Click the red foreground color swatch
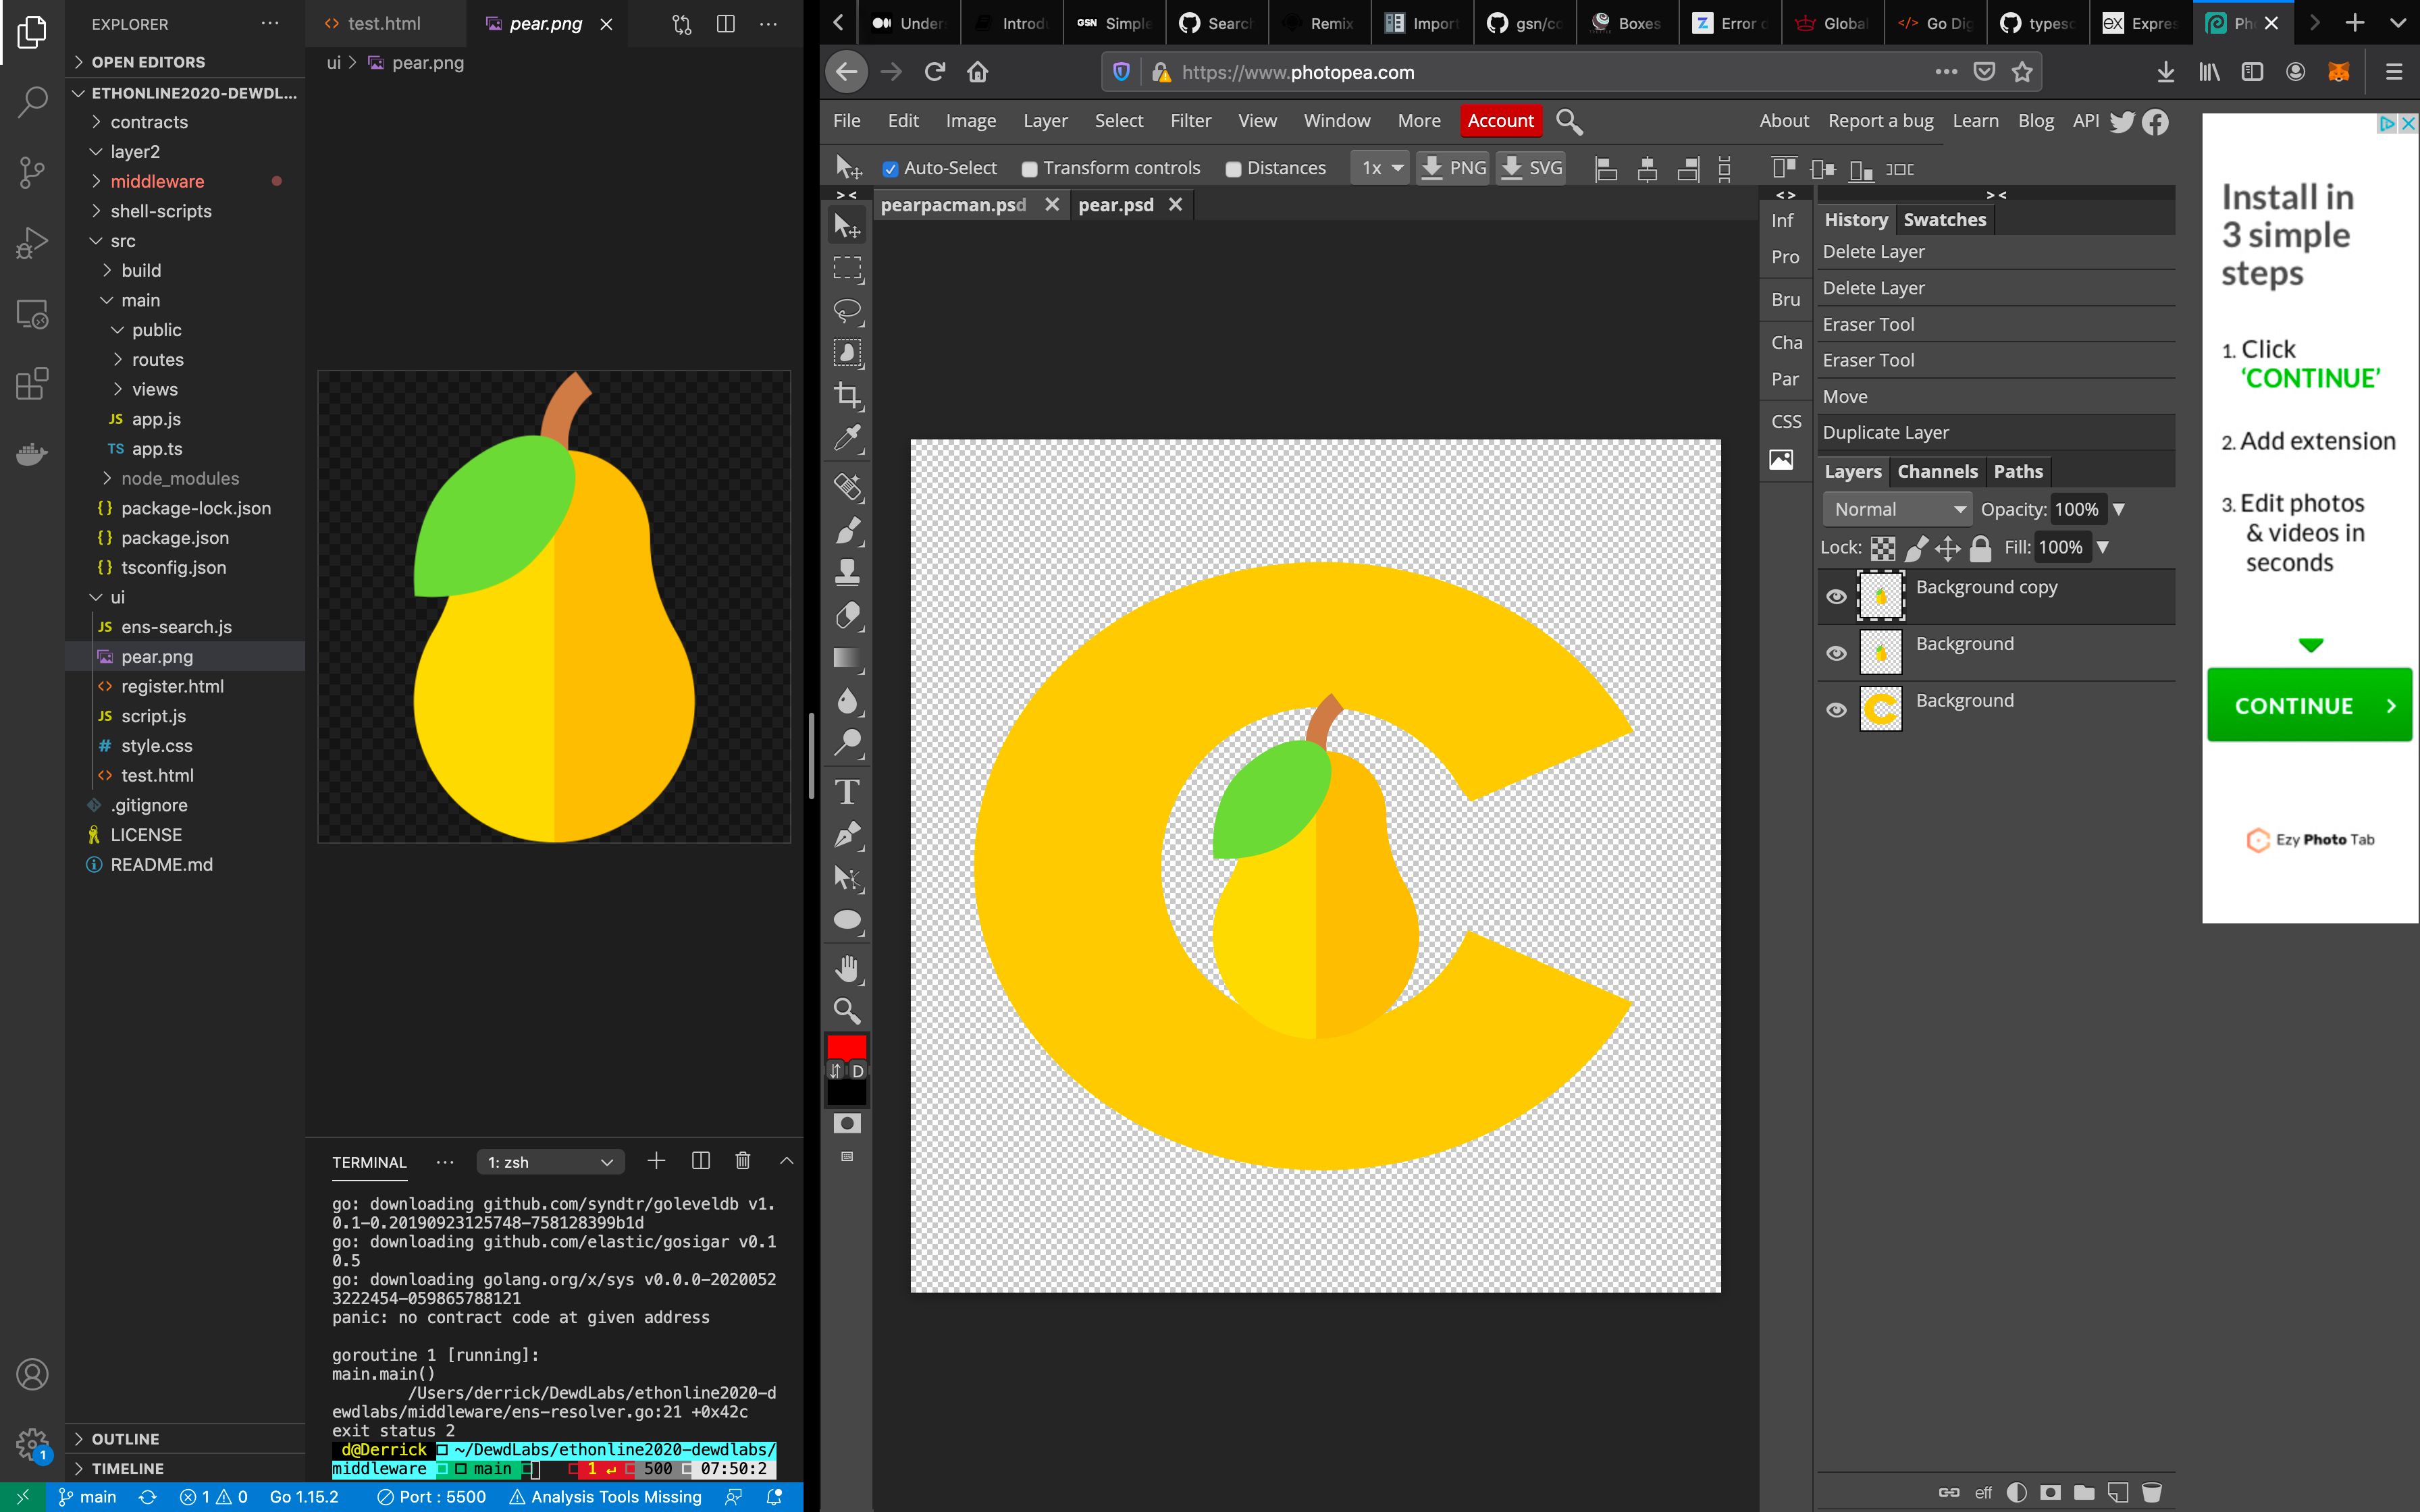This screenshot has width=2420, height=1512. point(845,1047)
